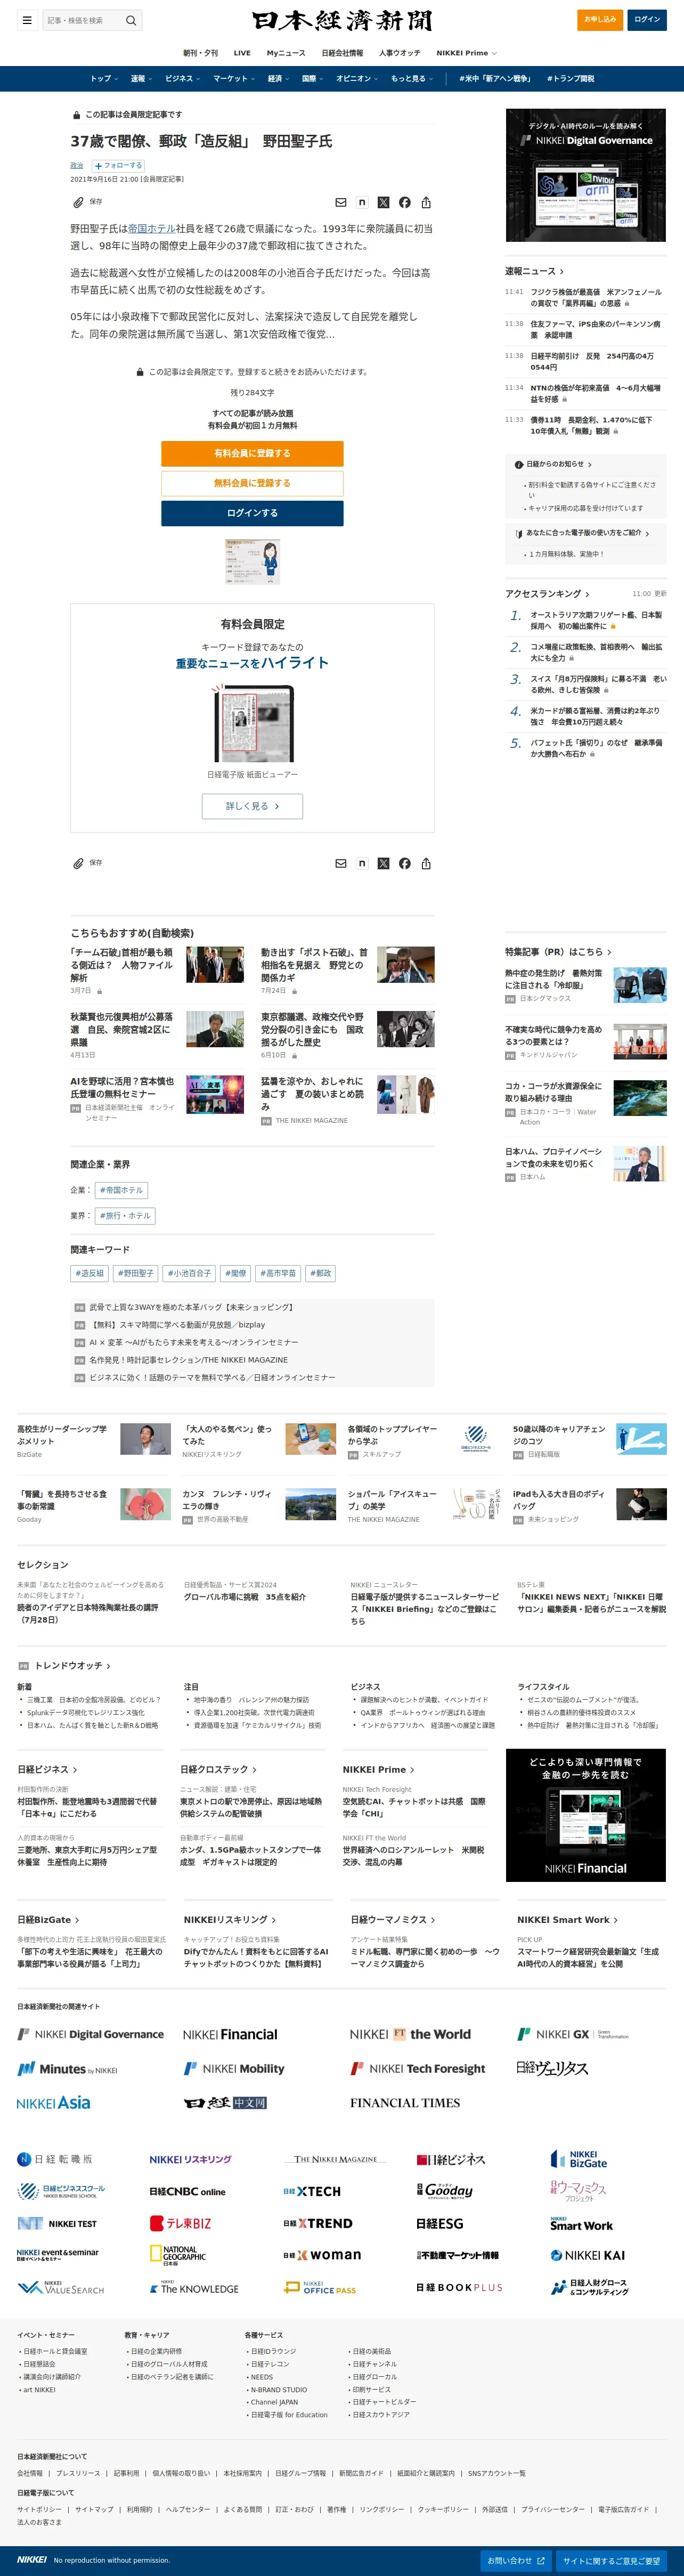Viewport: 684px width, 2576px height.
Task: Click the magnifier search icon
Action: click(130, 20)
